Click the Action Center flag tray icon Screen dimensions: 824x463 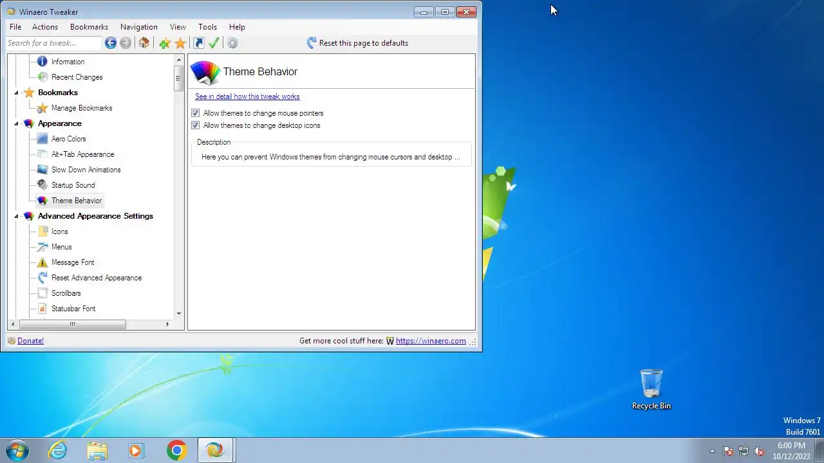coord(728,451)
